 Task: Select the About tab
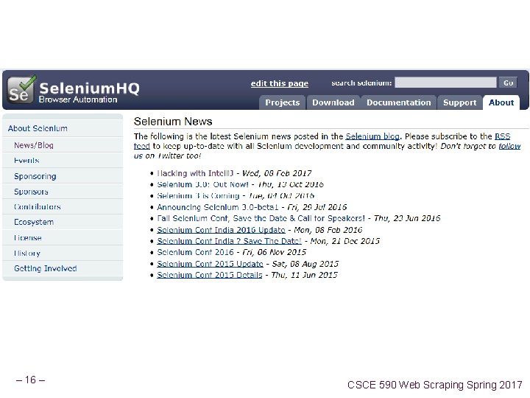point(501,102)
